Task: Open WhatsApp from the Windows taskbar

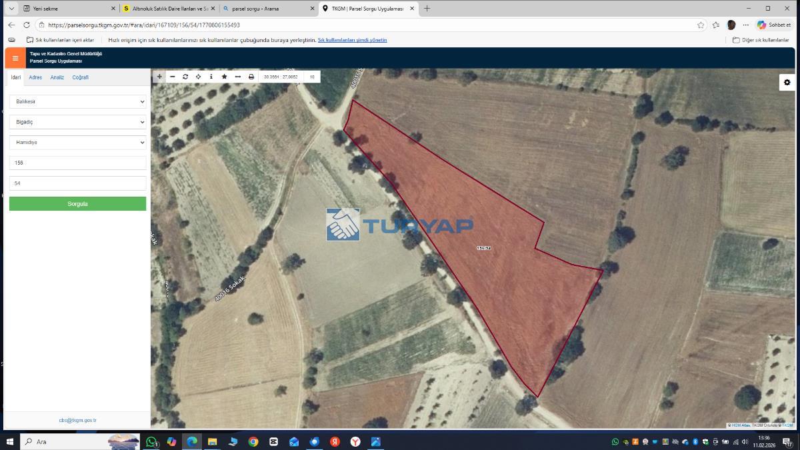Action: [x=151, y=441]
